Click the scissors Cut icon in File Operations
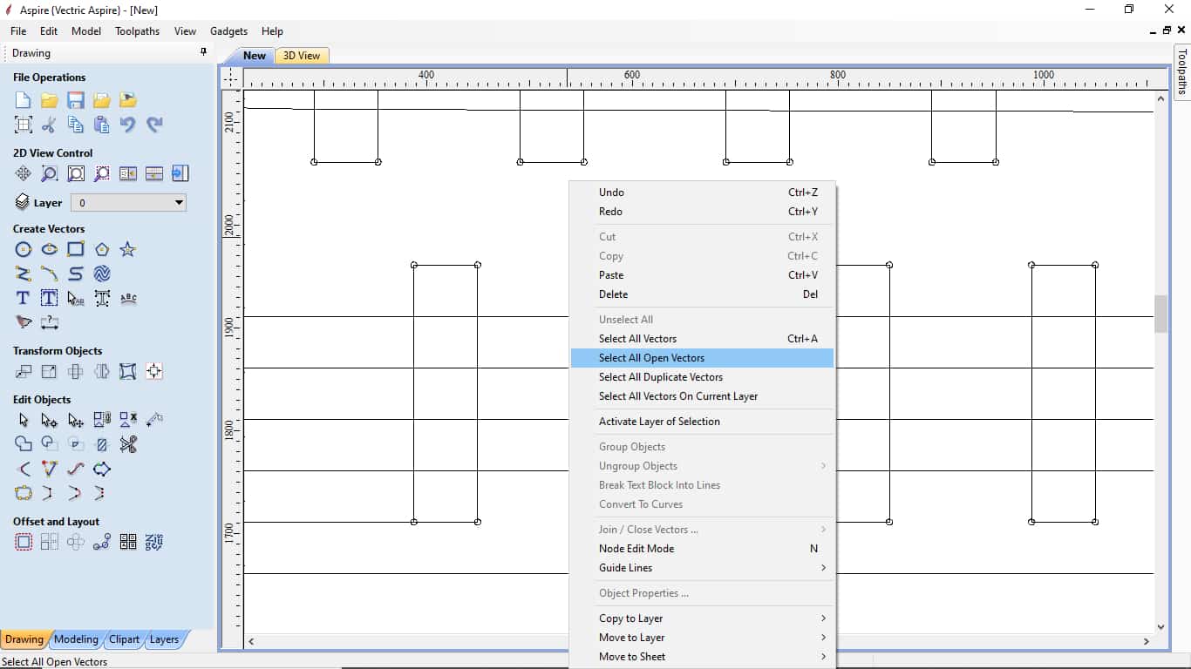Image resolution: width=1191 pixels, height=669 pixels. pyautogui.click(x=50, y=125)
